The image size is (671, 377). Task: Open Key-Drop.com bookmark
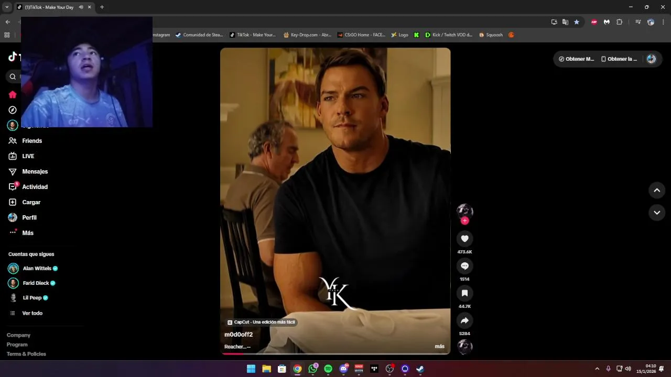coord(307,35)
